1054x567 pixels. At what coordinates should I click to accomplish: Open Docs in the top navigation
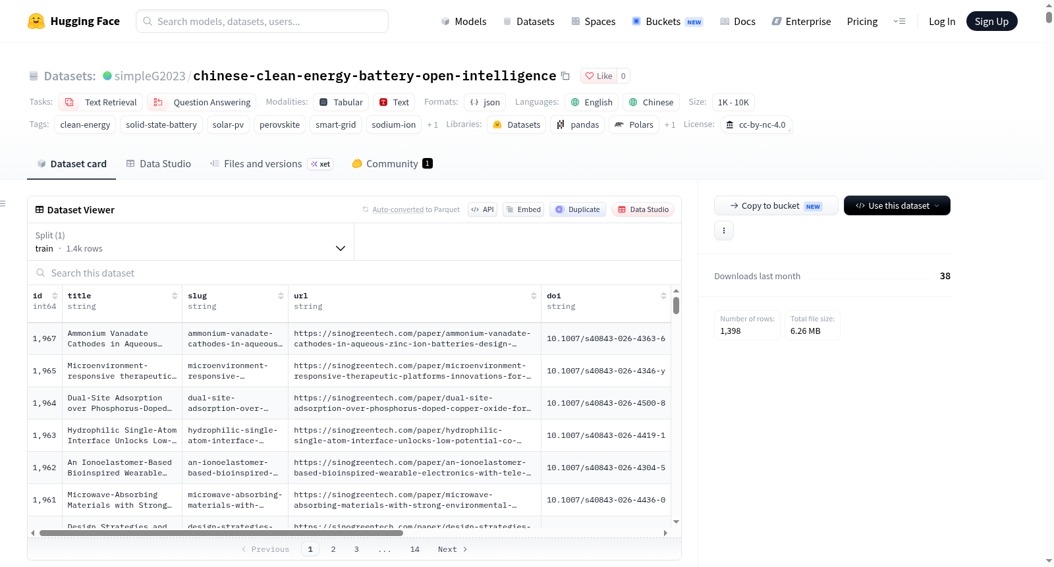click(738, 21)
